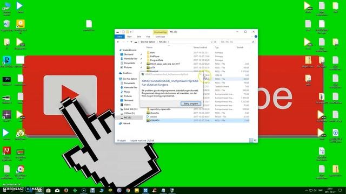Select Den här datorn in the navigation pane

coord(130,79)
